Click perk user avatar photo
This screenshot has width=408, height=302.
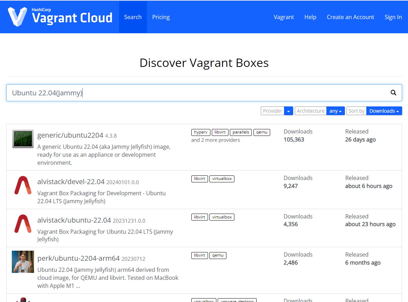tap(23, 262)
